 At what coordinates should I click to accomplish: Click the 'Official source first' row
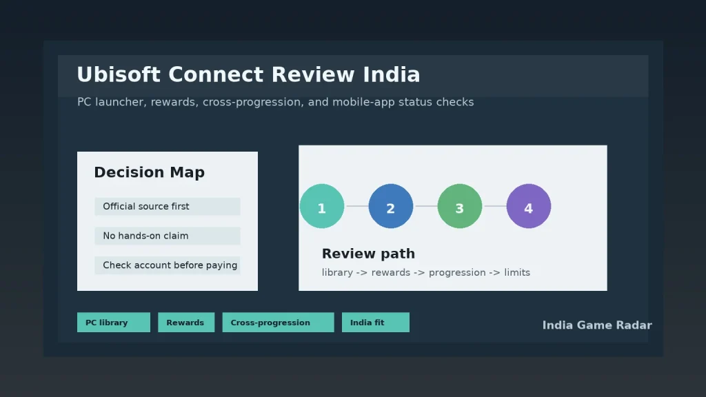click(168, 206)
